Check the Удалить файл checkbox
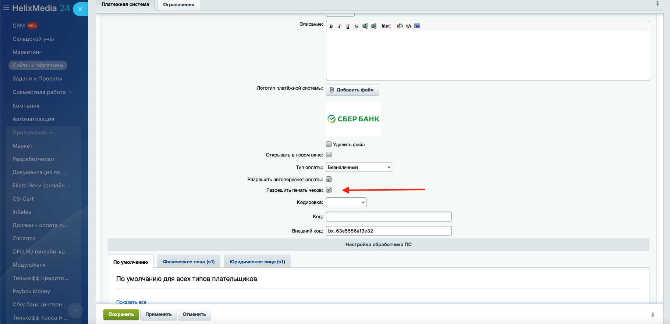 pyautogui.click(x=329, y=144)
